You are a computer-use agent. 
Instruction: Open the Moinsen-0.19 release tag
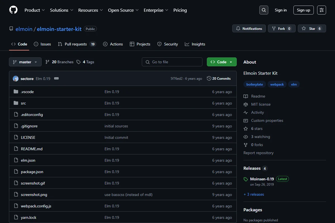pyautogui.click(x=262, y=179)
